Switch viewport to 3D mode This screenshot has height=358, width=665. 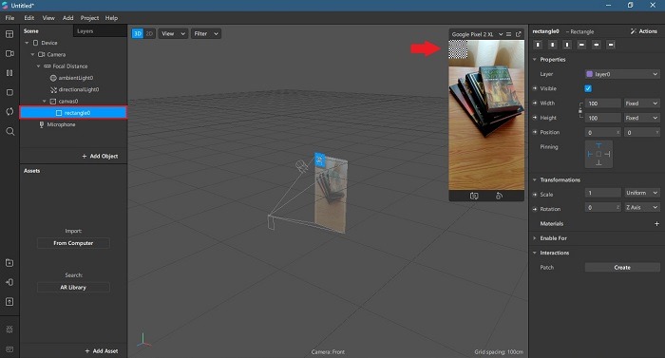pyautogui.click(x=138, y=33)
